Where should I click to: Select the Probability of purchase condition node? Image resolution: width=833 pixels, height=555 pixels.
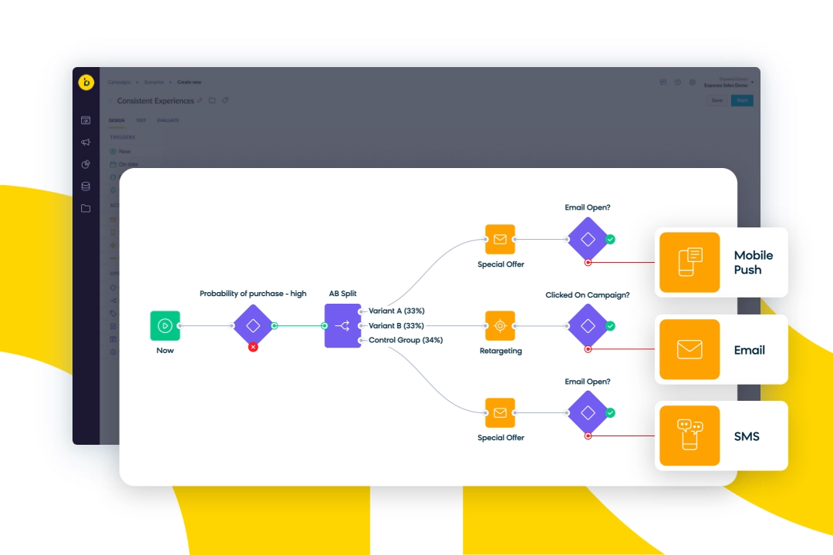point(253,326)
